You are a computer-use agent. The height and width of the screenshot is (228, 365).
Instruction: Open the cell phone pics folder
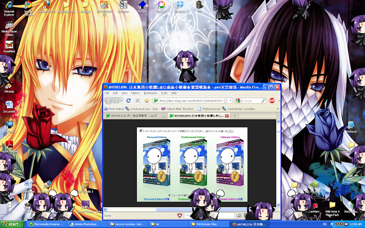(x=66, y=6)
